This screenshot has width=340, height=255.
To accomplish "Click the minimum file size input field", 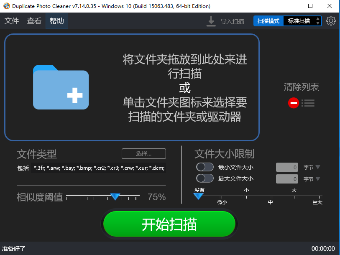I will [287, 168].
